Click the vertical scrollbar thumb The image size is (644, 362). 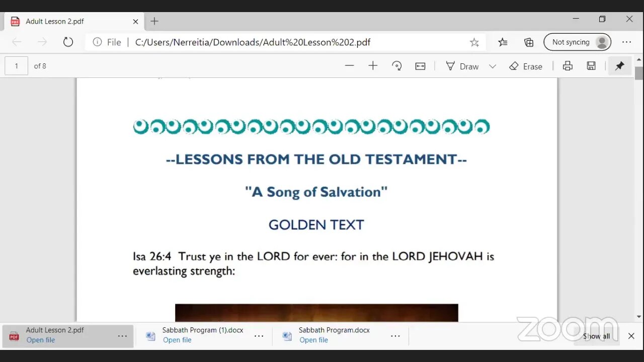[x=639, y=73]
